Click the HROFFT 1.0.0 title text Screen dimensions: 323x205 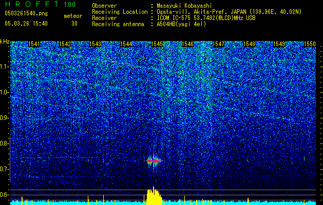pos(40,4)
